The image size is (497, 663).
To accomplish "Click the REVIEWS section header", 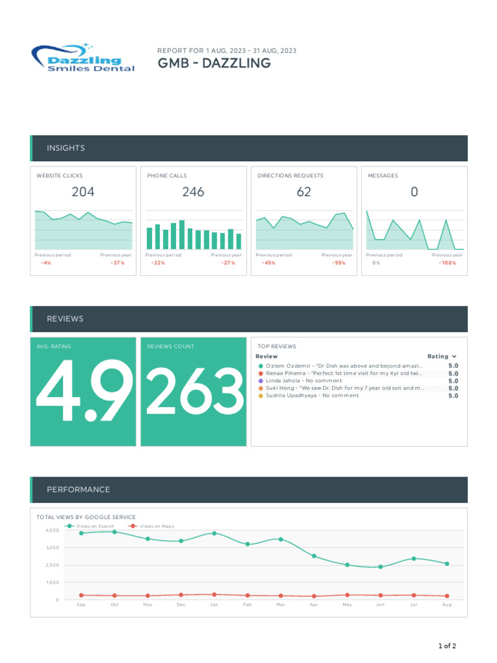I will click(x=248, y=319).
